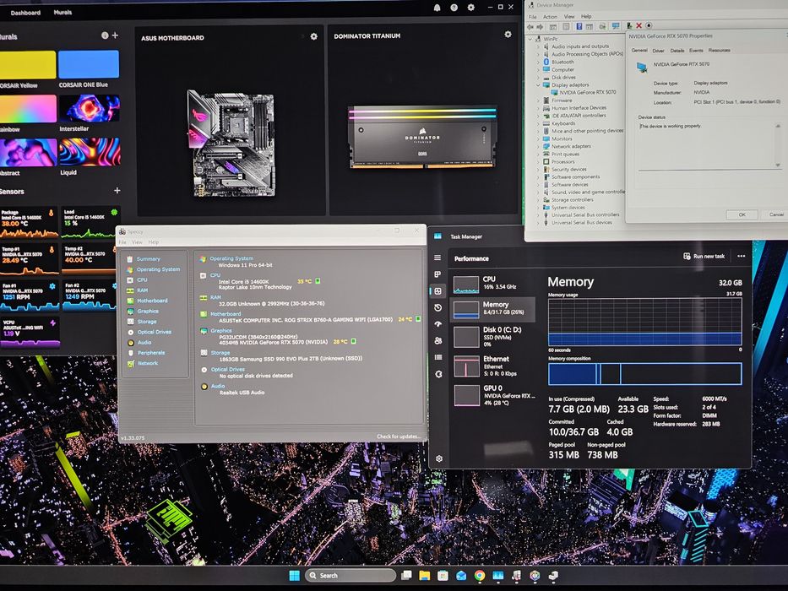Select Optical Drives in Speccy sidebar

(x=155, y=332)
